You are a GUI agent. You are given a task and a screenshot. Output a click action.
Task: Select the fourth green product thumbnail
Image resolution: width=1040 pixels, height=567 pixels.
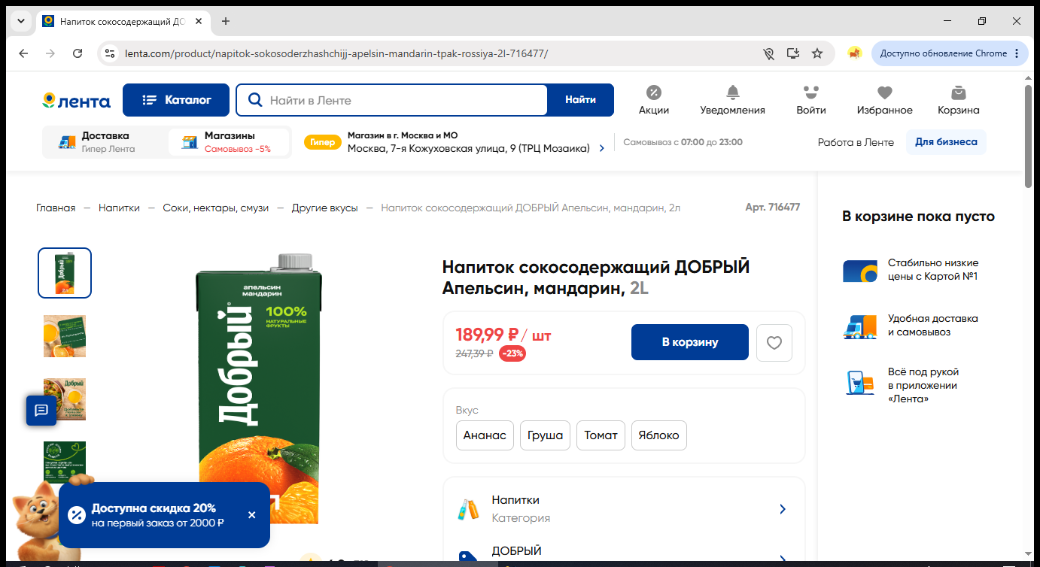pyautogui.click(x=65, y=462)
